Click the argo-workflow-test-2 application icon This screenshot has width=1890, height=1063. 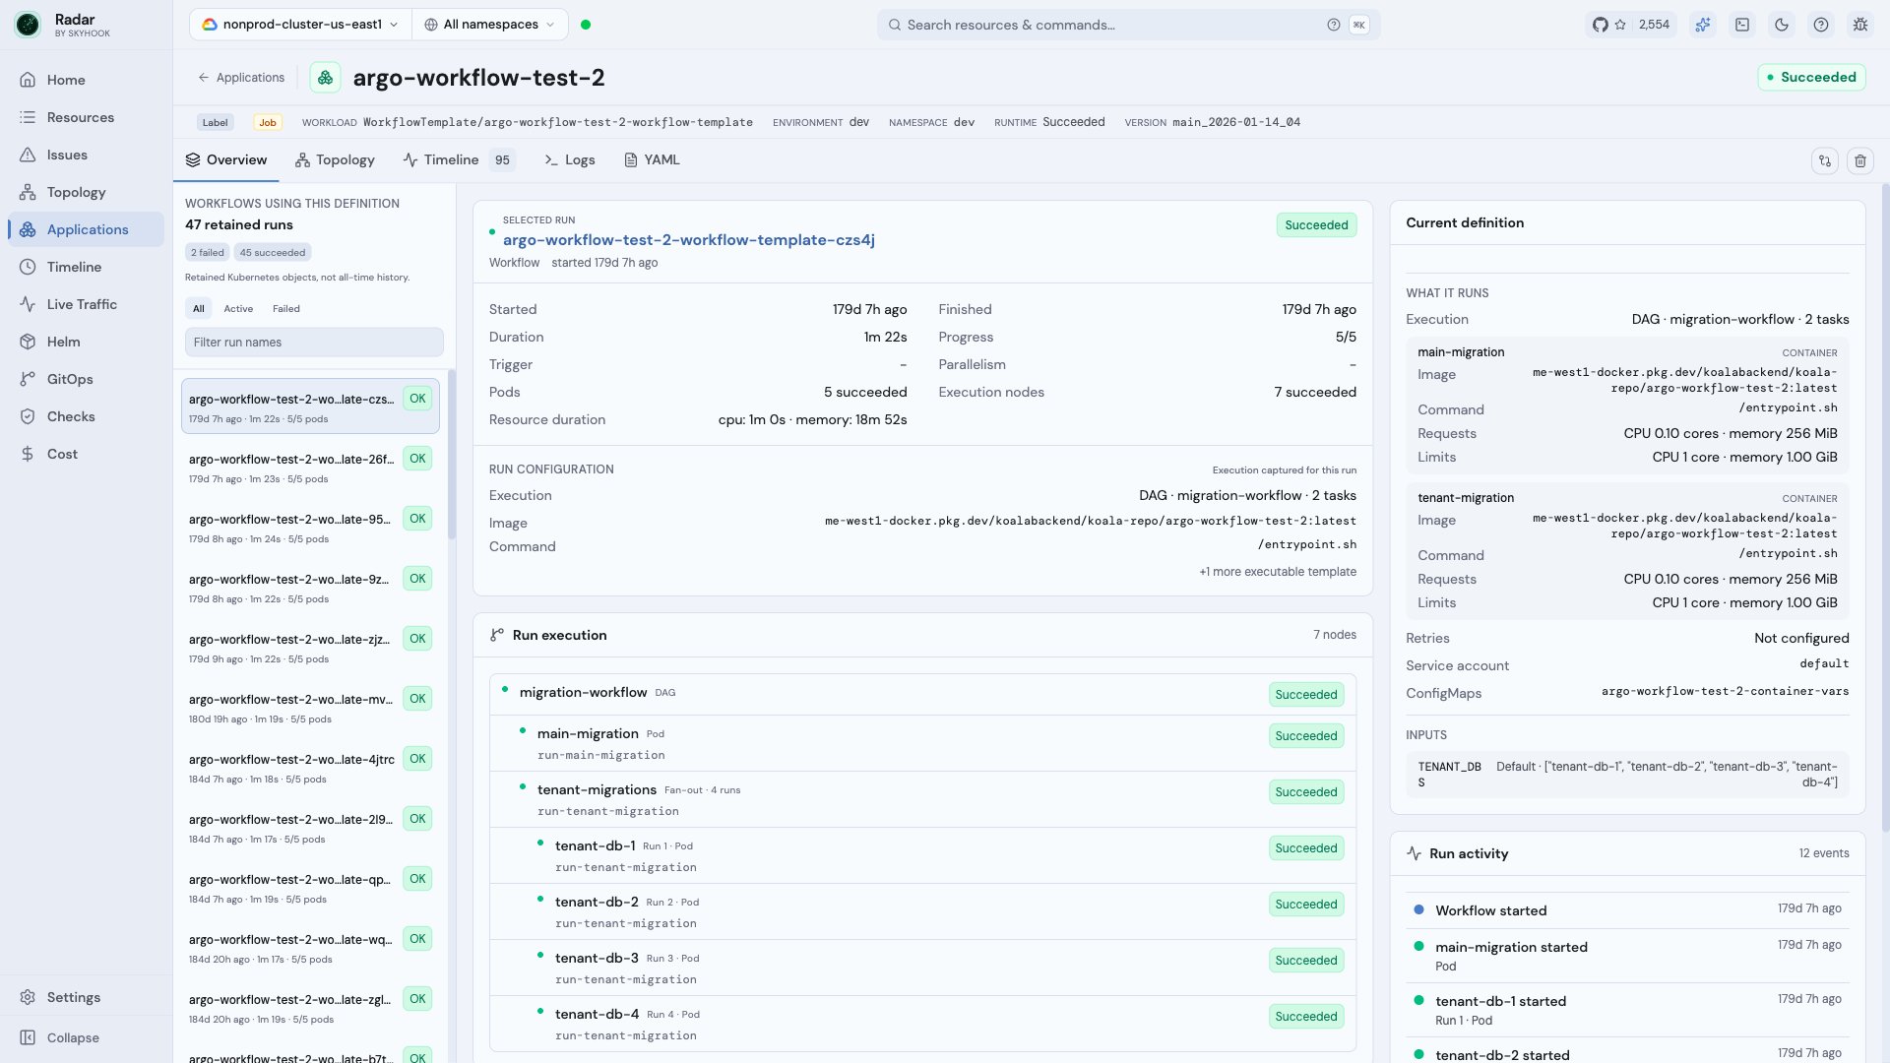(x=325, y=77)
